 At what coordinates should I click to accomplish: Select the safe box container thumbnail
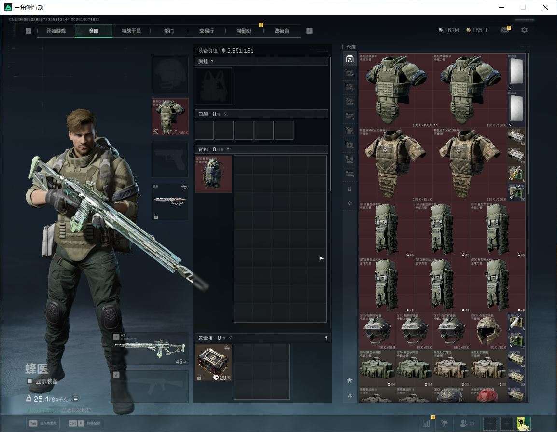click(x=213, y=363)
